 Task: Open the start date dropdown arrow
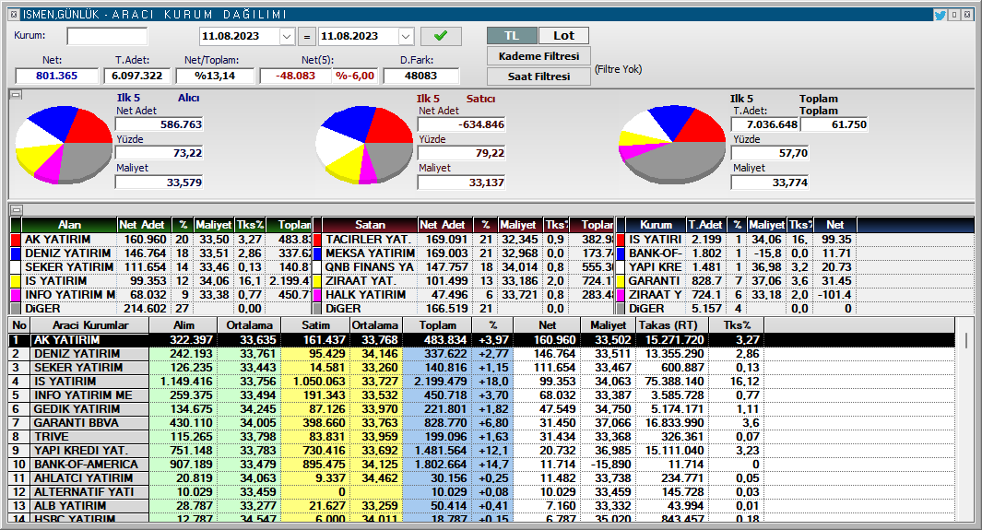287,37
